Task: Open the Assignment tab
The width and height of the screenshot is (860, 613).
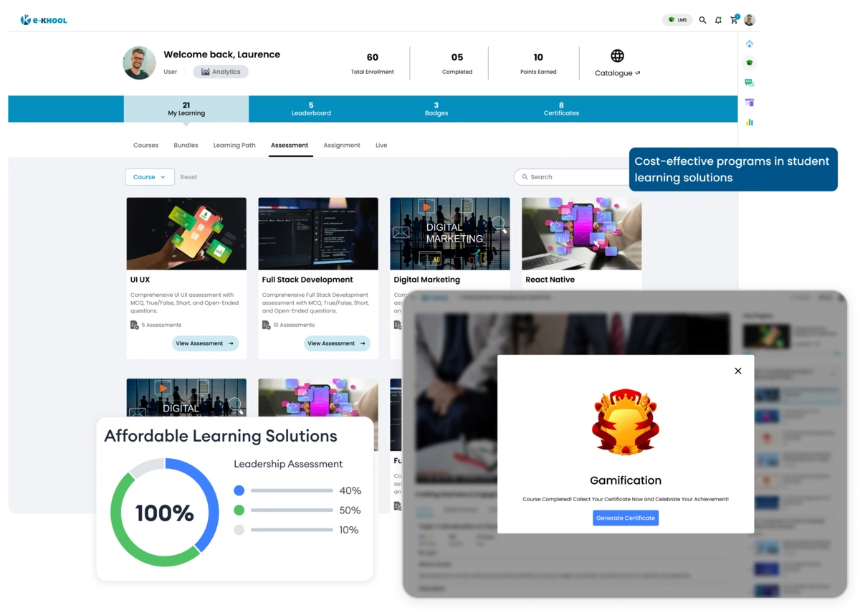Action: point(342,146)
